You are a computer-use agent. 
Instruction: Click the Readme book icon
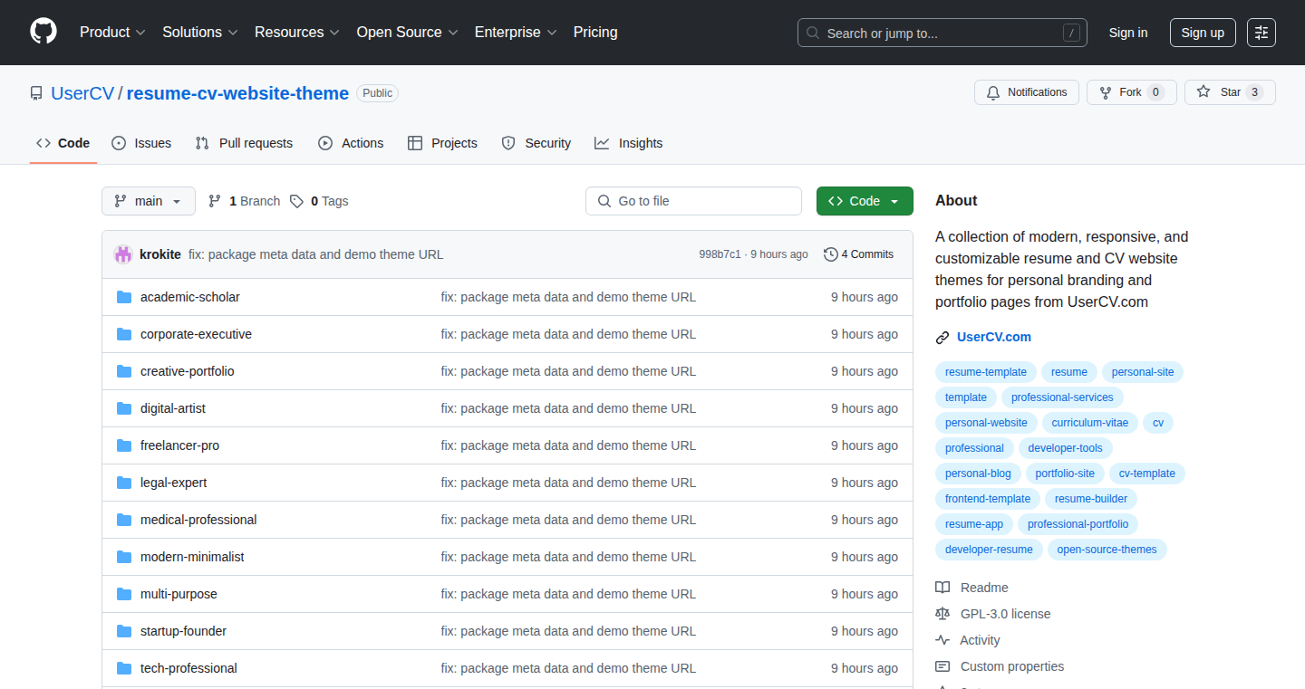click(x=942, y=588)
